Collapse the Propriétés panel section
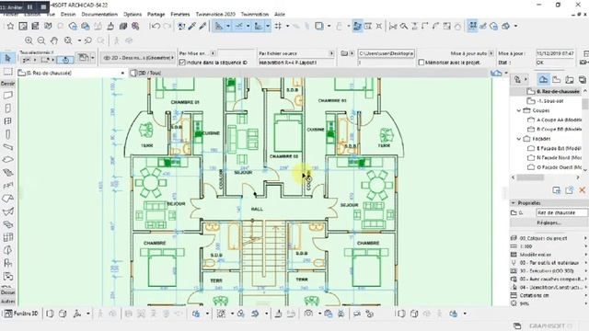The width and height of the screenshot is (589, 331). pos(514,202)
